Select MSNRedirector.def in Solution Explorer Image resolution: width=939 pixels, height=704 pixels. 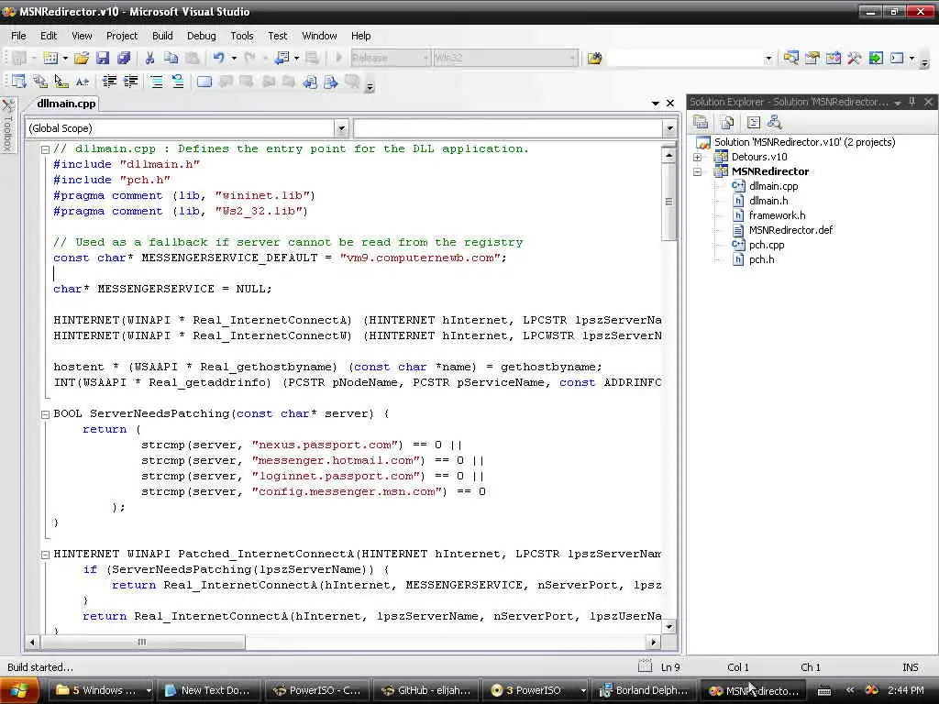(790, 230)
